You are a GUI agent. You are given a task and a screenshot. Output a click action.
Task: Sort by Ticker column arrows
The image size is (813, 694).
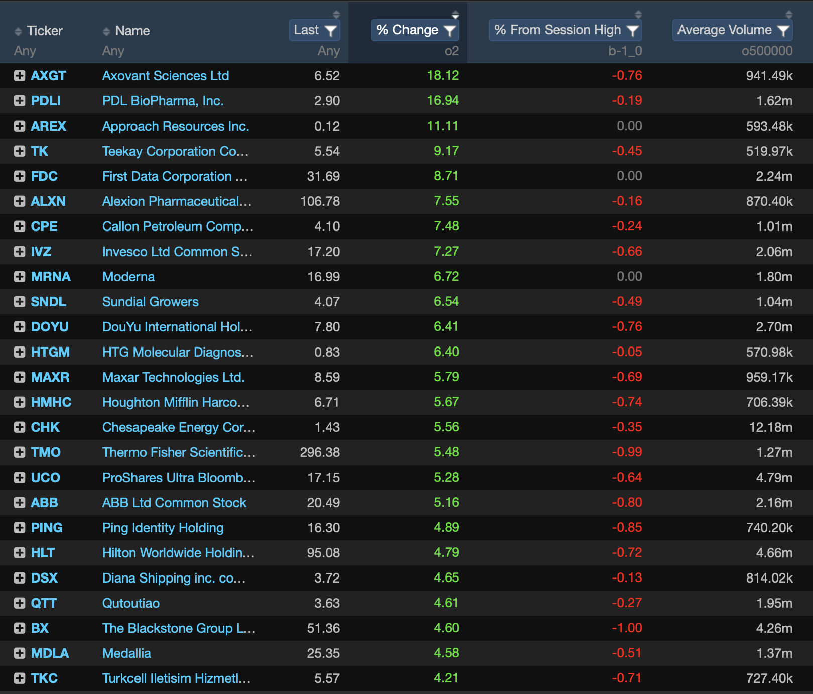(19, 31)
